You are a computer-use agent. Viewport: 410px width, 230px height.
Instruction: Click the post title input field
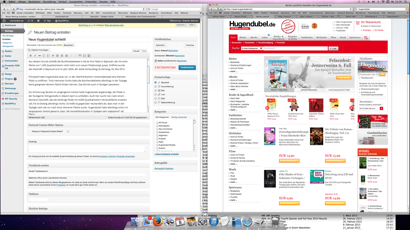click(88, 39)
